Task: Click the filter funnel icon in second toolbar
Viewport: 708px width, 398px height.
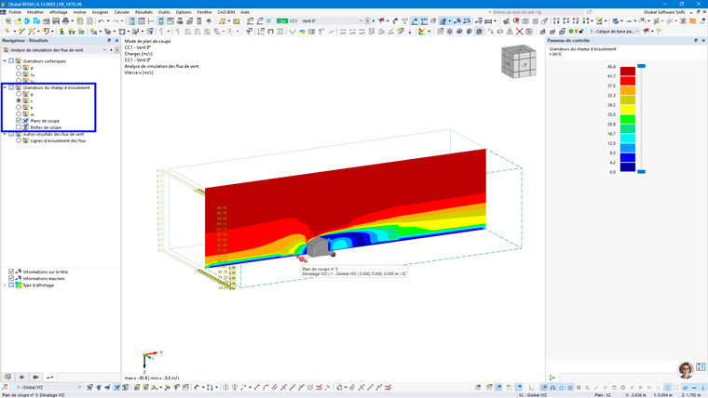Action: (x=250, y=32)
